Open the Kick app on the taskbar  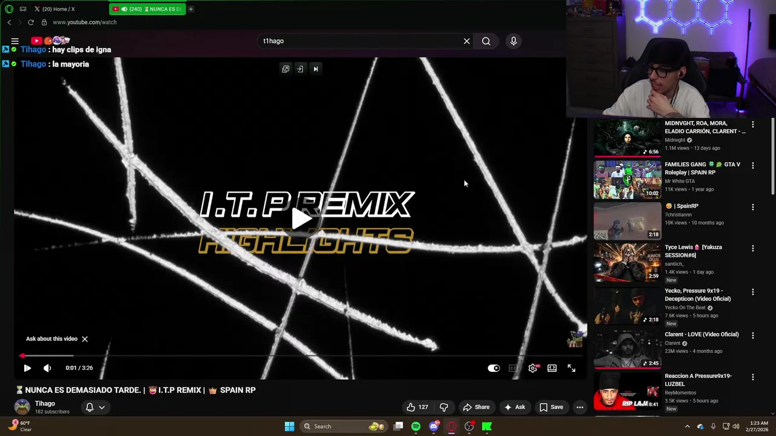[487, 426]
